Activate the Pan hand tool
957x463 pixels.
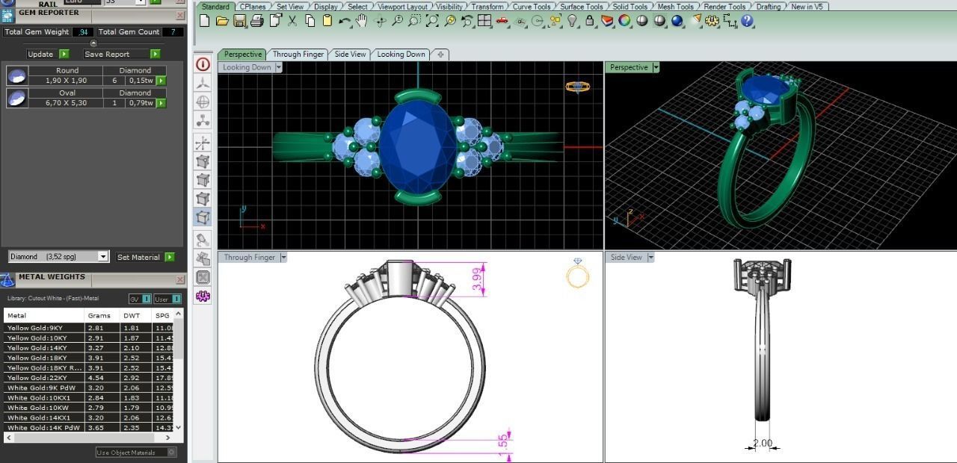[362, 21]
